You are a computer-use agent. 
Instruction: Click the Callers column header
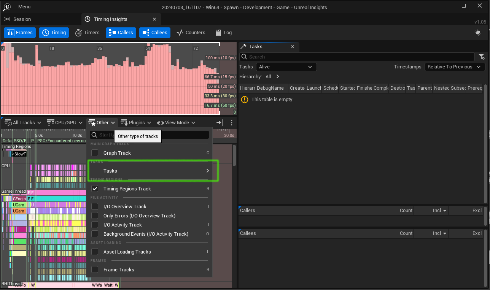pos(309,210)
